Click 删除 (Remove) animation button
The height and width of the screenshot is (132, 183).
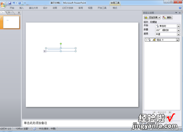point(168,18)
